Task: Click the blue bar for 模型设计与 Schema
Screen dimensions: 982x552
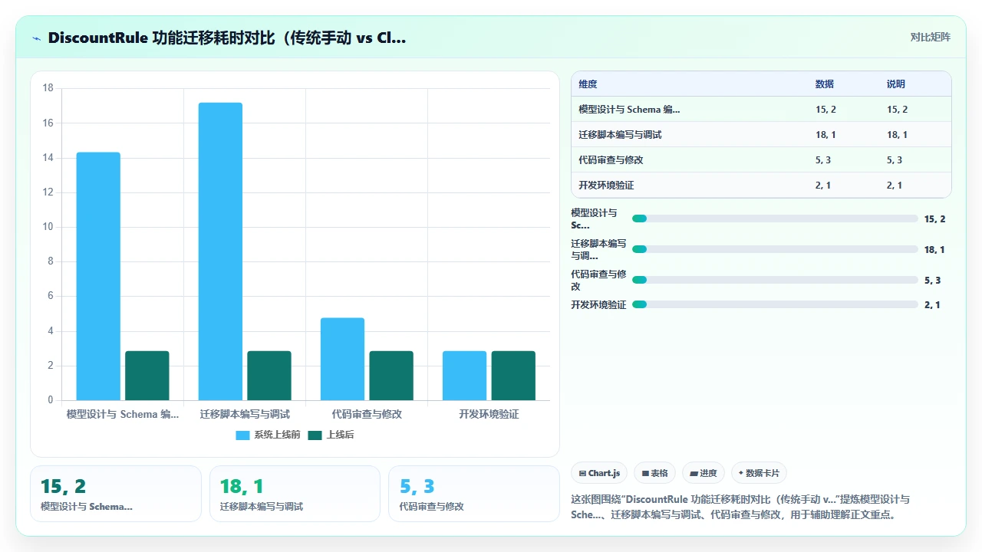Action: (x=98, y=276)
